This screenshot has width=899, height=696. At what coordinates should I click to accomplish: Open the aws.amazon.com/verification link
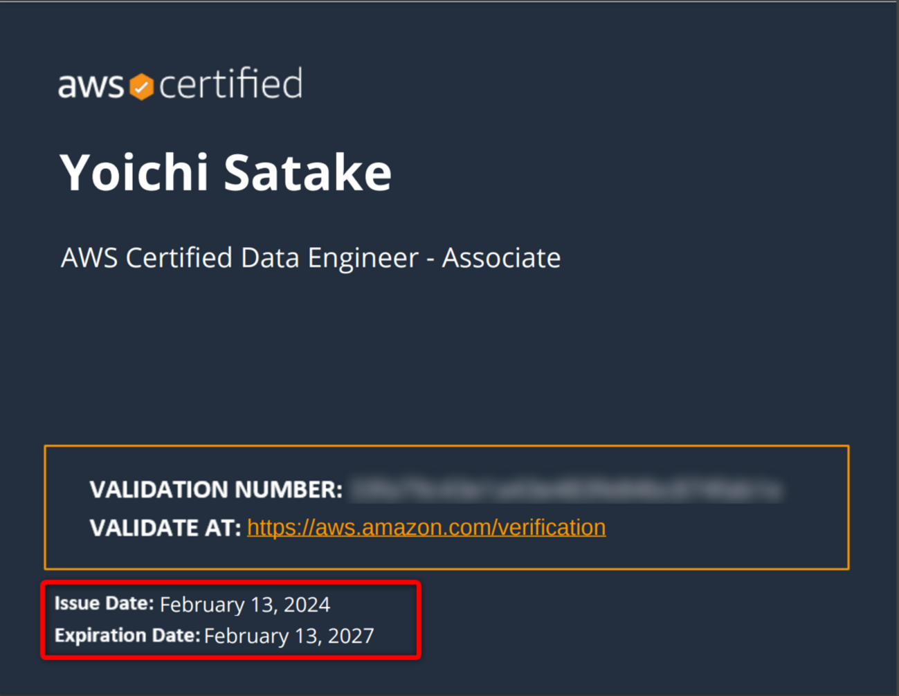[x=426, y=527]
